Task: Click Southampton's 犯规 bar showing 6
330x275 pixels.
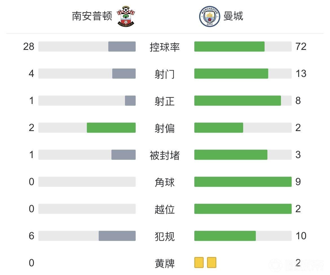Action: (x=117, y=236)
